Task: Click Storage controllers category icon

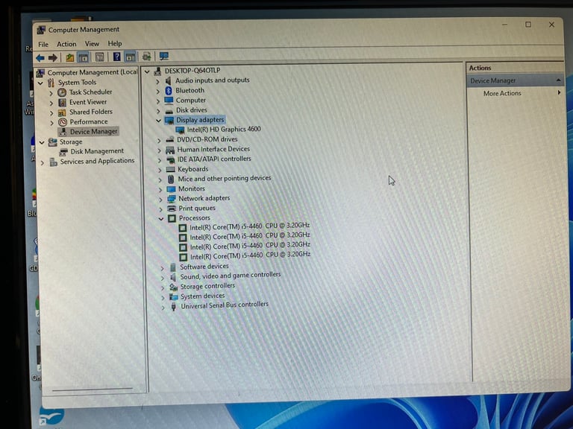Action: (174, 287)
